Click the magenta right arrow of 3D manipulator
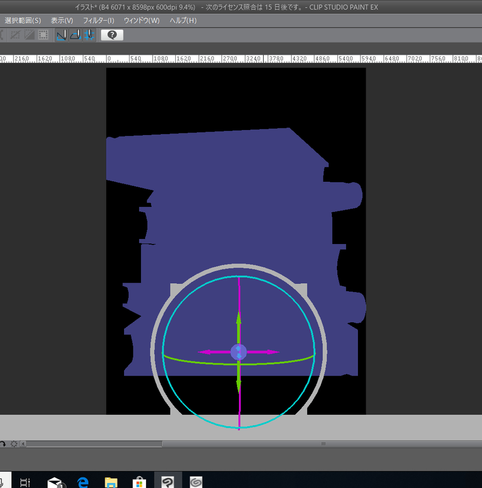The width and height of the screenshot is (482, 488). pos(263,352)
